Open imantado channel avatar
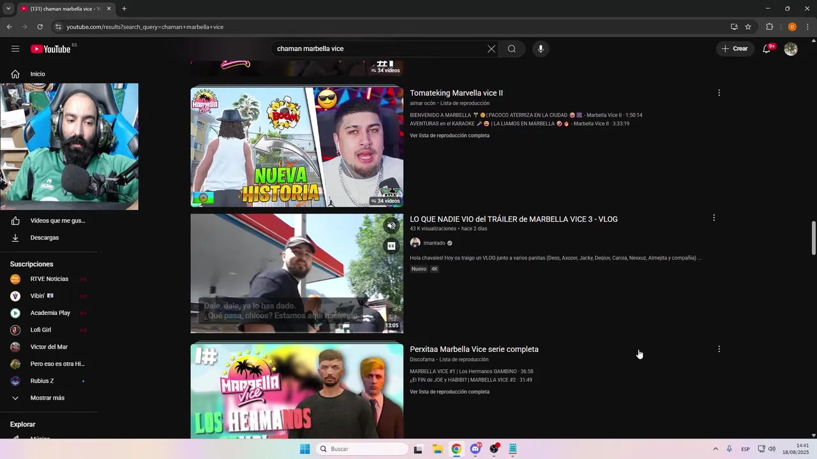817x459 pixels. 415,243
